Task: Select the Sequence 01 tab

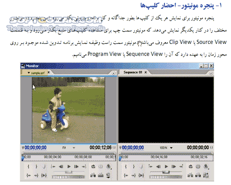Action: click(x=133, y=72)
